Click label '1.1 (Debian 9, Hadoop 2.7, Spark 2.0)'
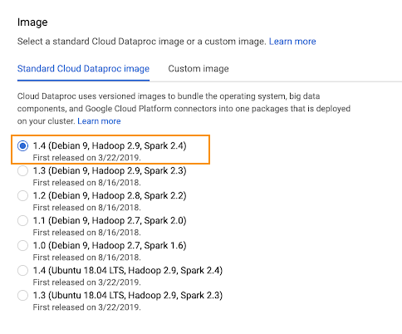402x334 pixels. 110,220
